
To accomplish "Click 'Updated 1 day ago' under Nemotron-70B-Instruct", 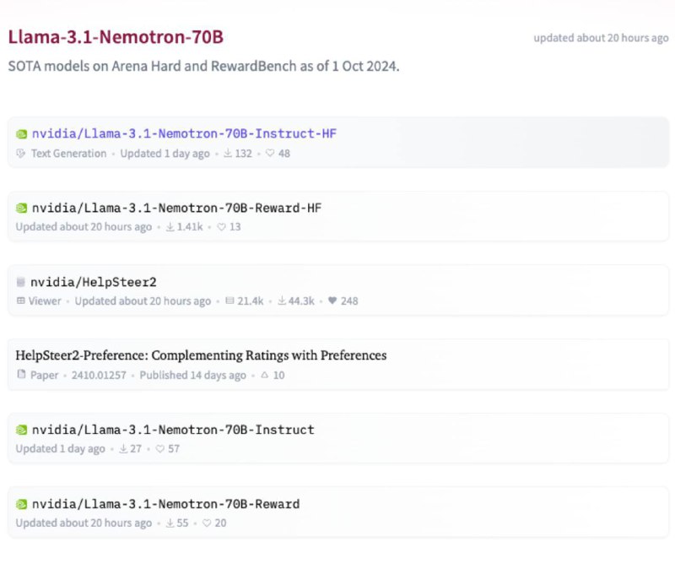I will click(x=60, y=449).
